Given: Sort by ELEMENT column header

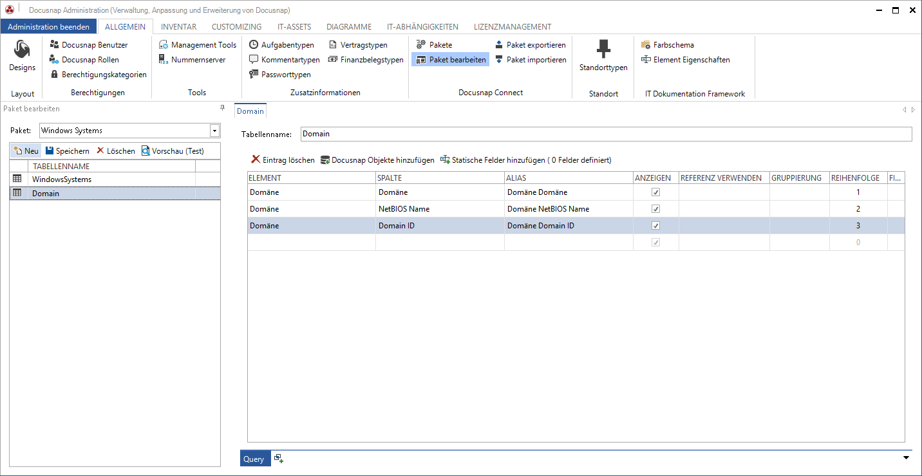Looking at the screenshot, I should (x=312, y=178).
